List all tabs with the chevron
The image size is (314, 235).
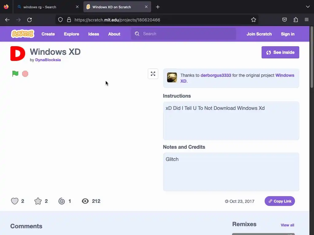308,7
